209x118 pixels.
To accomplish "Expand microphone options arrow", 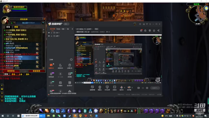I will (x=125, y=88).
